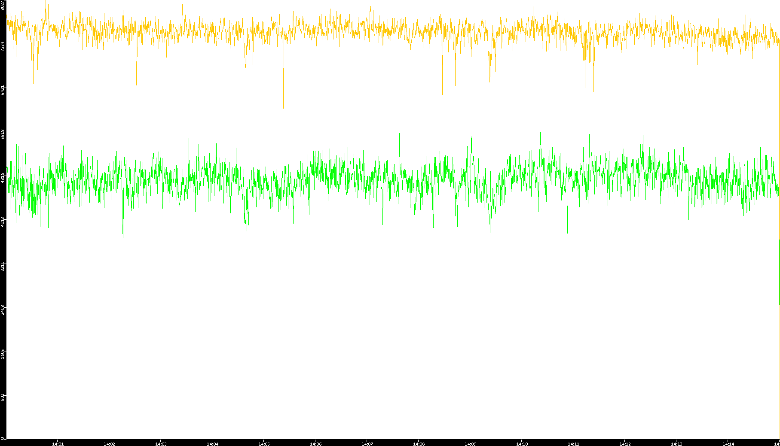Select the 4013 value on vertical axis
This screenshot has height=446, width=780.
3,222
